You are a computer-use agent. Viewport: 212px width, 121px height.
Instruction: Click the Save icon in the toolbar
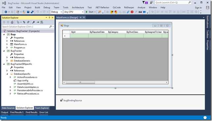28,12
